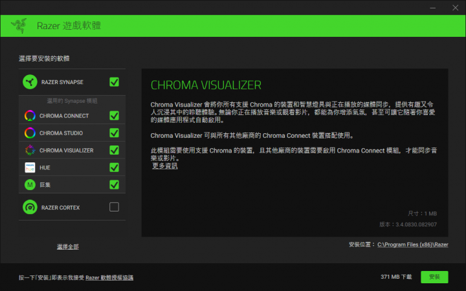This screenshot has width=466, height=291.
Task: Click the 安裝 install button
Action: [434, 277]
